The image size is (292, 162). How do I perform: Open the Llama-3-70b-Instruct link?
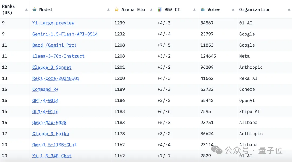click(x=58, y=56)
